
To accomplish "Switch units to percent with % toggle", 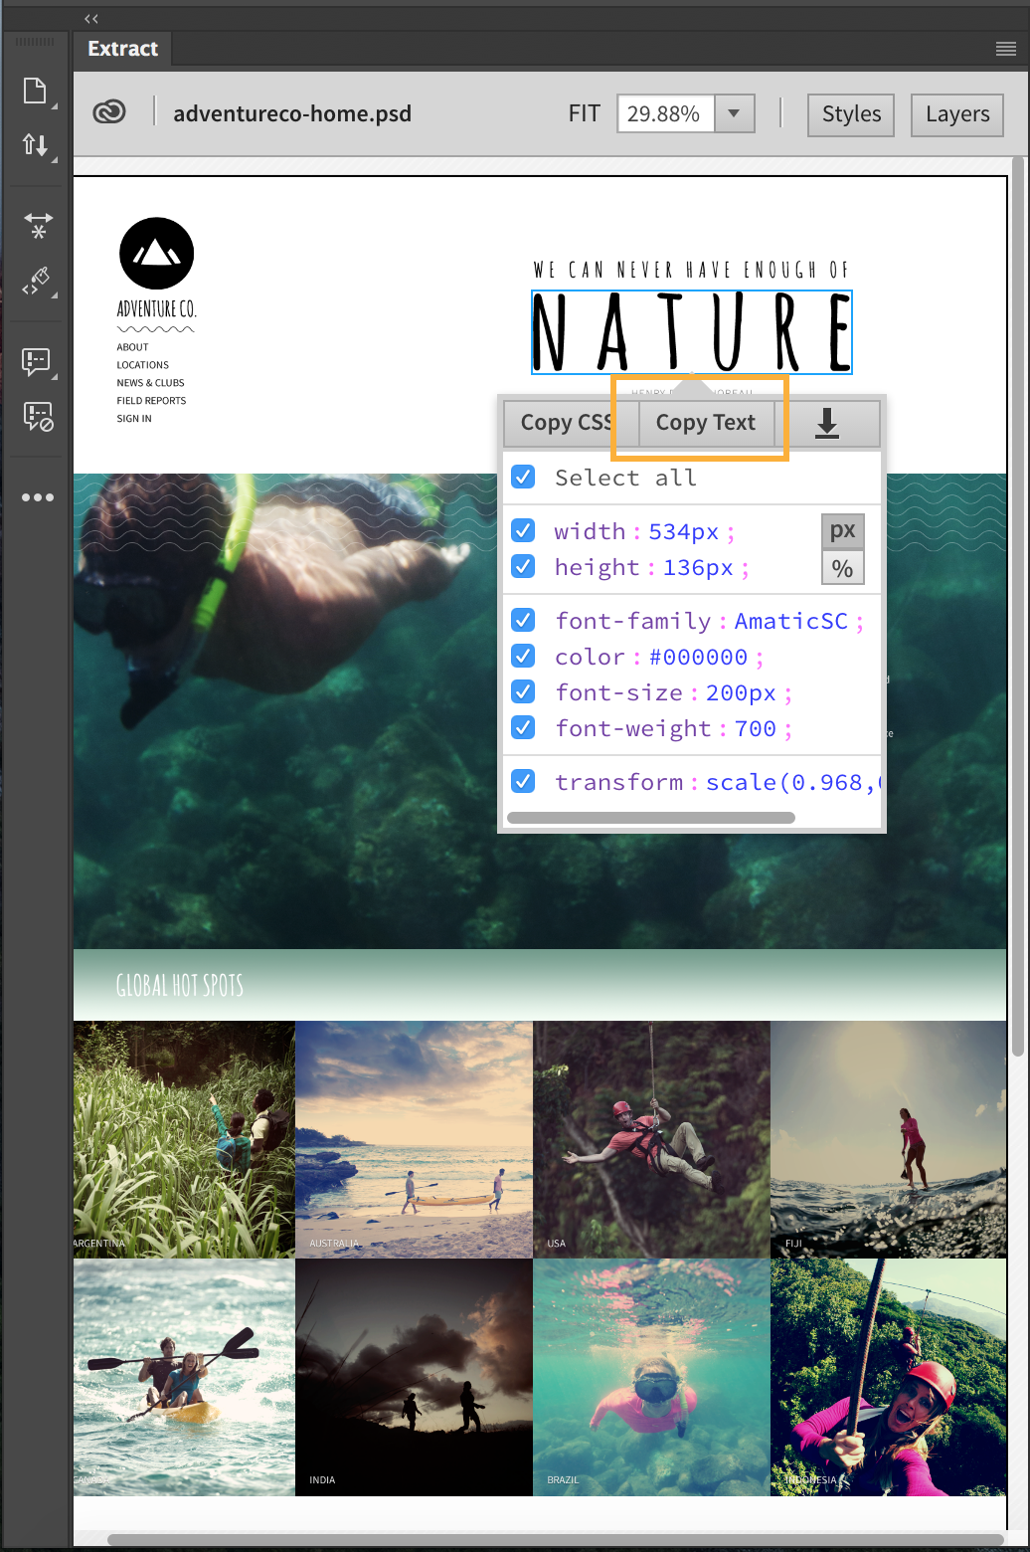I will 842,567.
